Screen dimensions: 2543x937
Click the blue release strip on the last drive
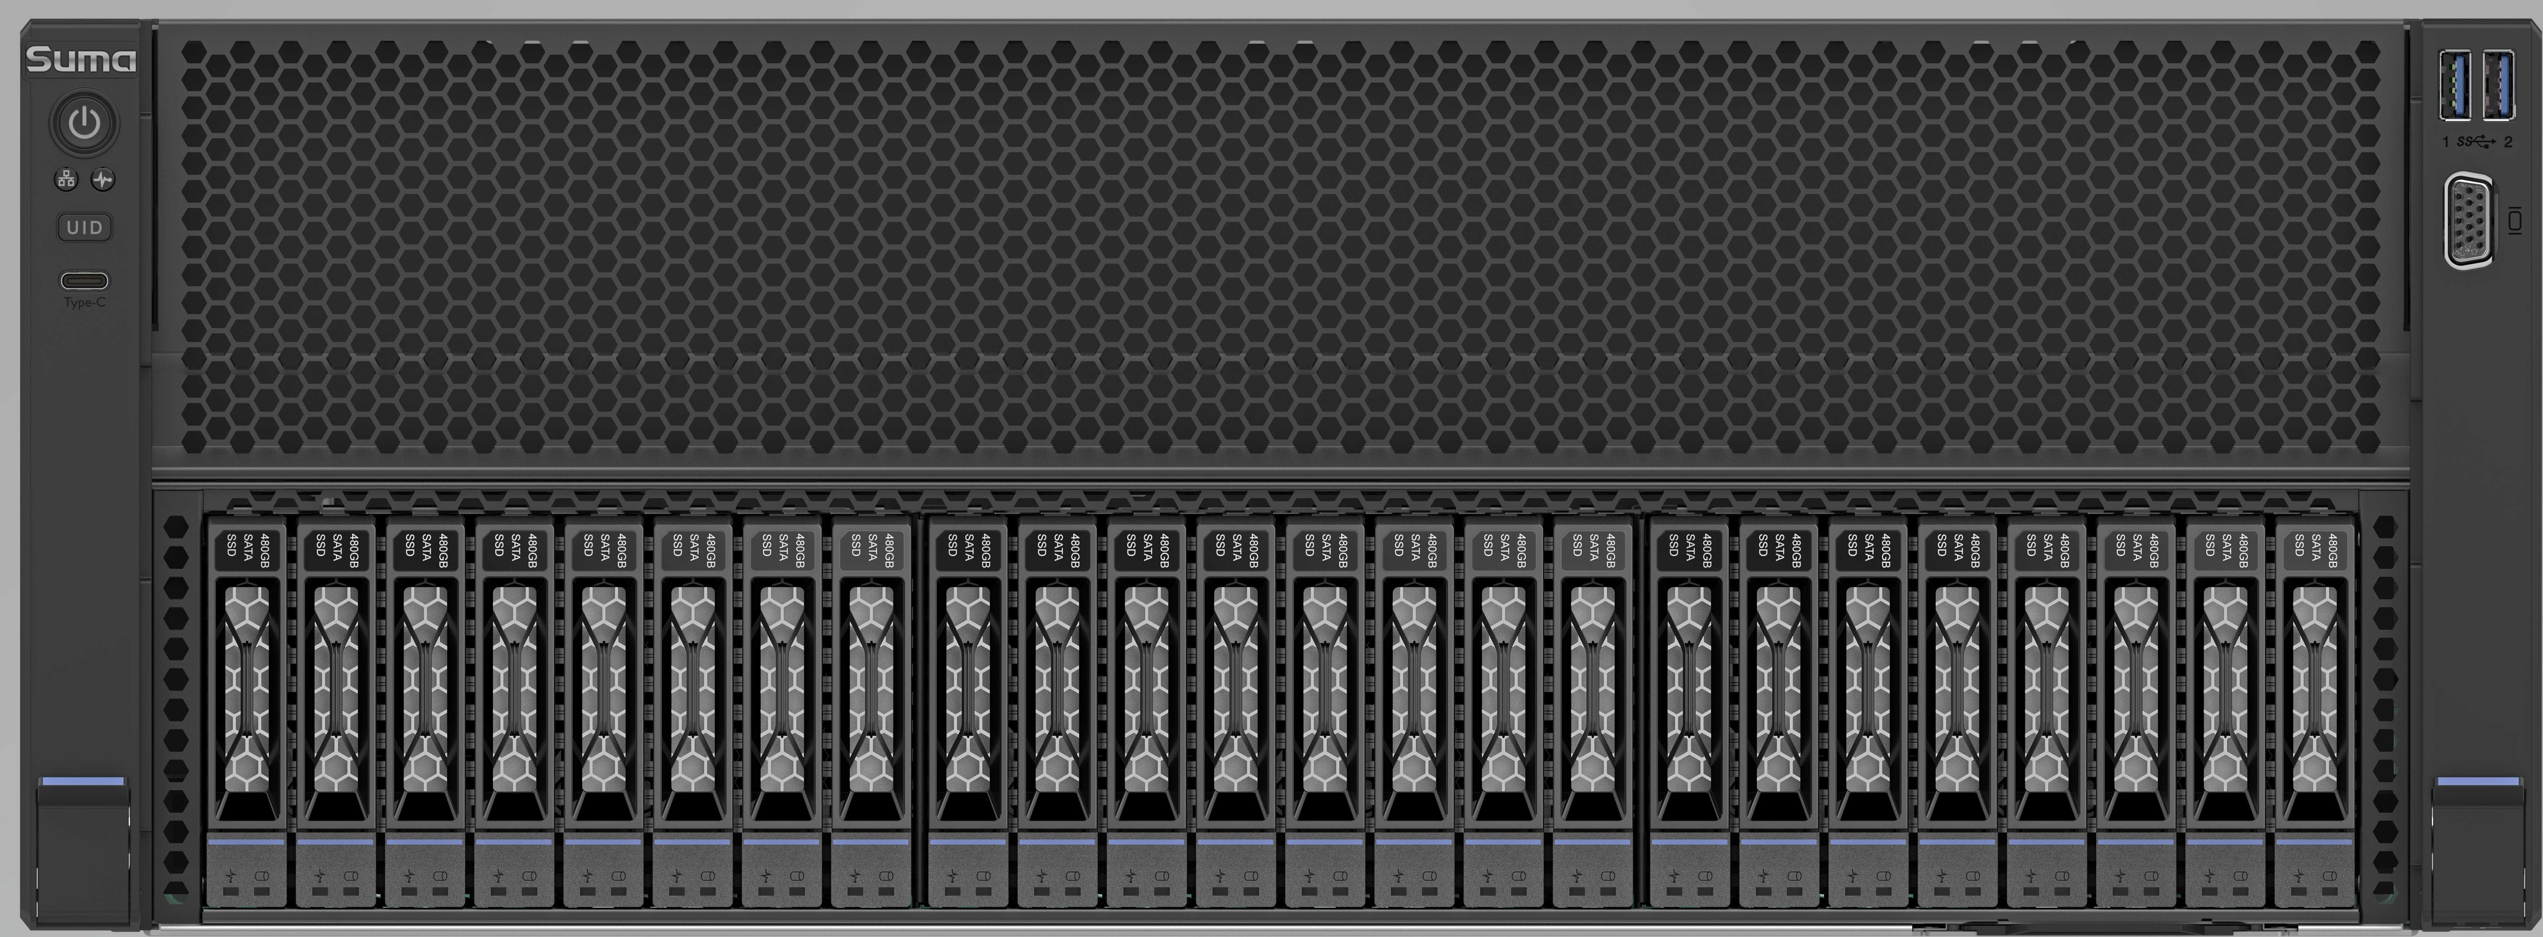tap(2314, 842)
